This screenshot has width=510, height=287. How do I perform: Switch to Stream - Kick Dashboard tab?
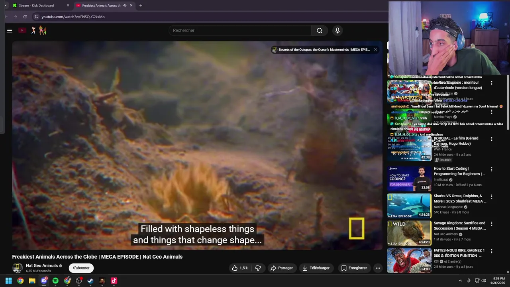[40, 6]
